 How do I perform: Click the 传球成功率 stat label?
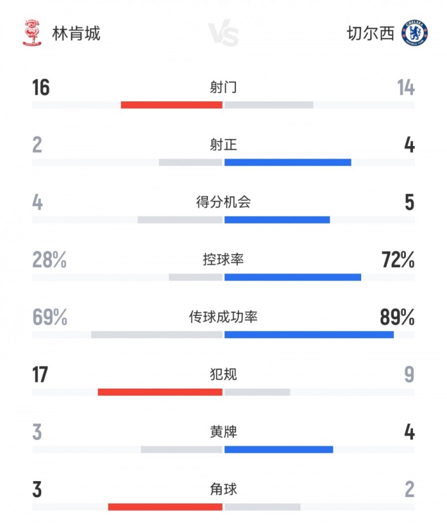[223, 317]
